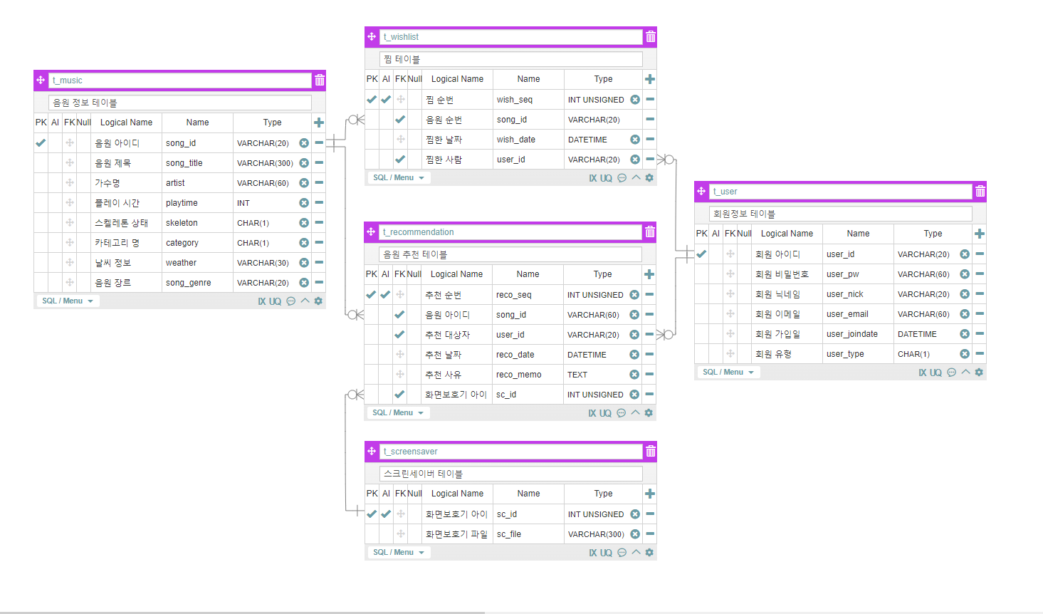
Task: Delete the weather column row
Action: point(319,263)
